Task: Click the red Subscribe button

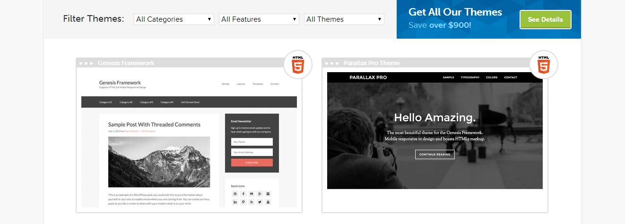Action: pyautogui.click(x=252, y=163)
